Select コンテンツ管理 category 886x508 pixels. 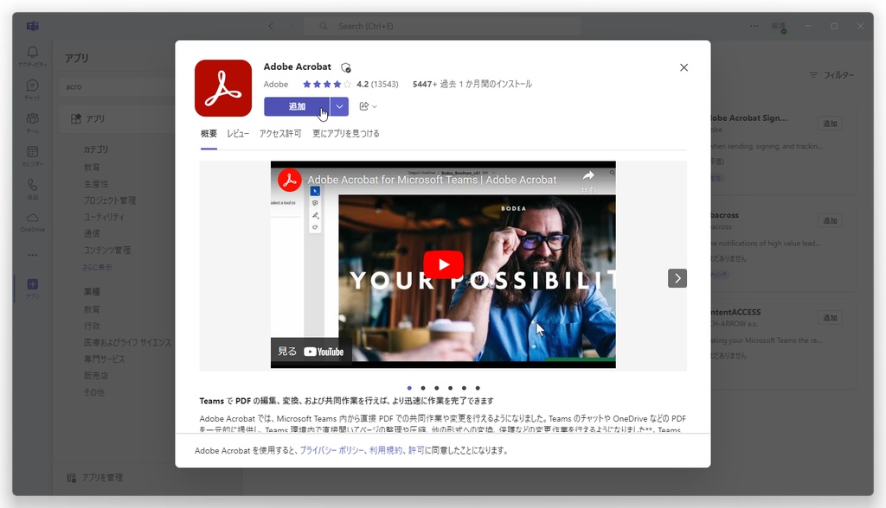point(106,250)
